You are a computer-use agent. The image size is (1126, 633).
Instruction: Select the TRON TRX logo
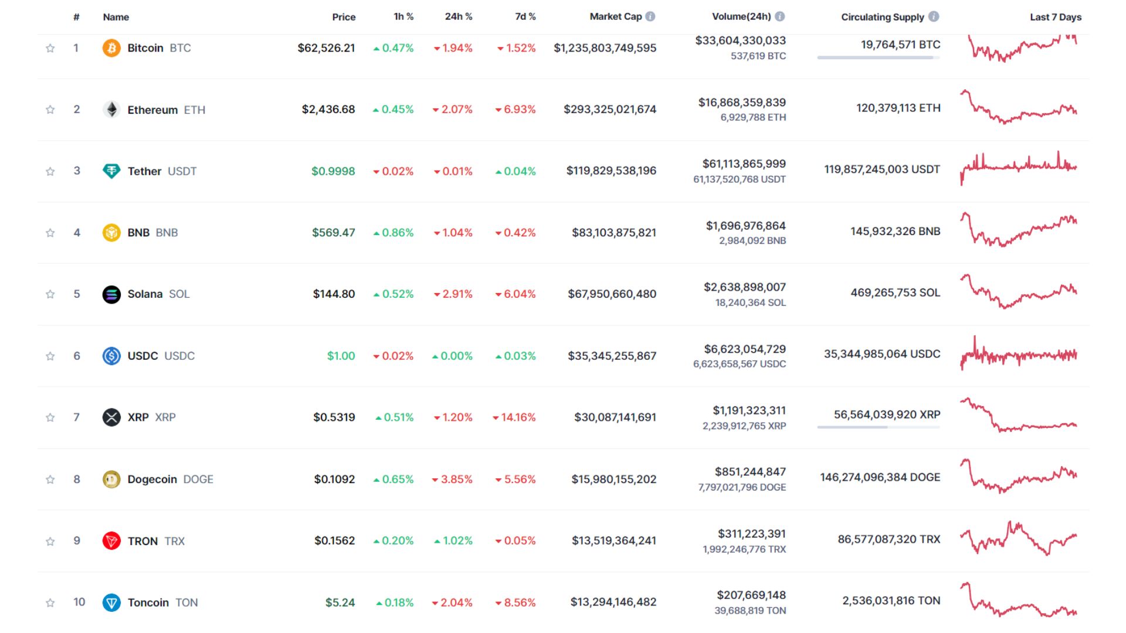coord(111,540)
